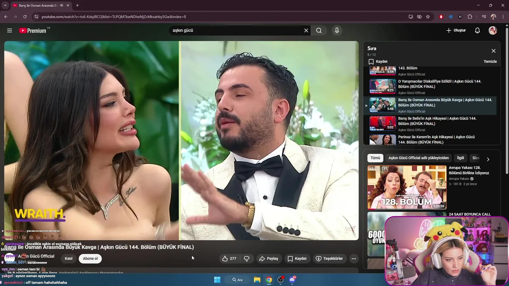
Task: Open media controls icon in toolbar
Action: click(x=484, y=17)
